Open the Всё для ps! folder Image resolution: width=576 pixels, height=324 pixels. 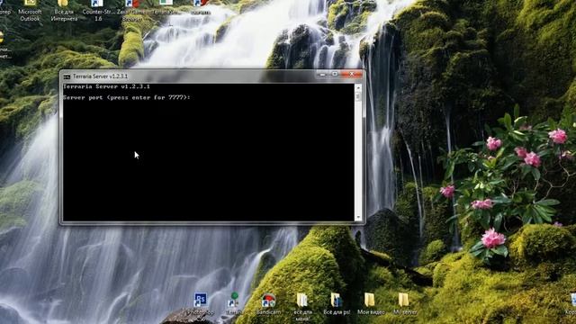[x=337, y=304]
